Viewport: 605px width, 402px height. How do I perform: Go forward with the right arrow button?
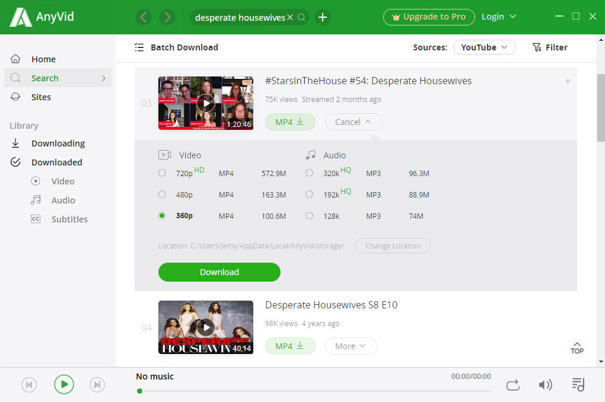tap(167, 17)
